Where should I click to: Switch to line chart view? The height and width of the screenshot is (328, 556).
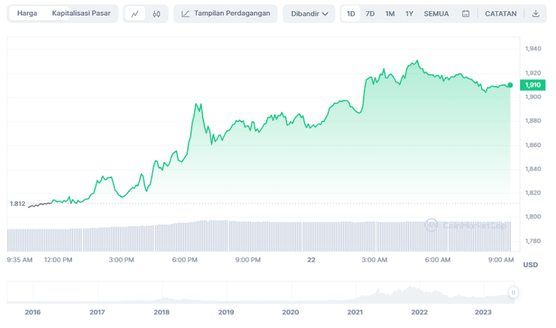point(135,14)
